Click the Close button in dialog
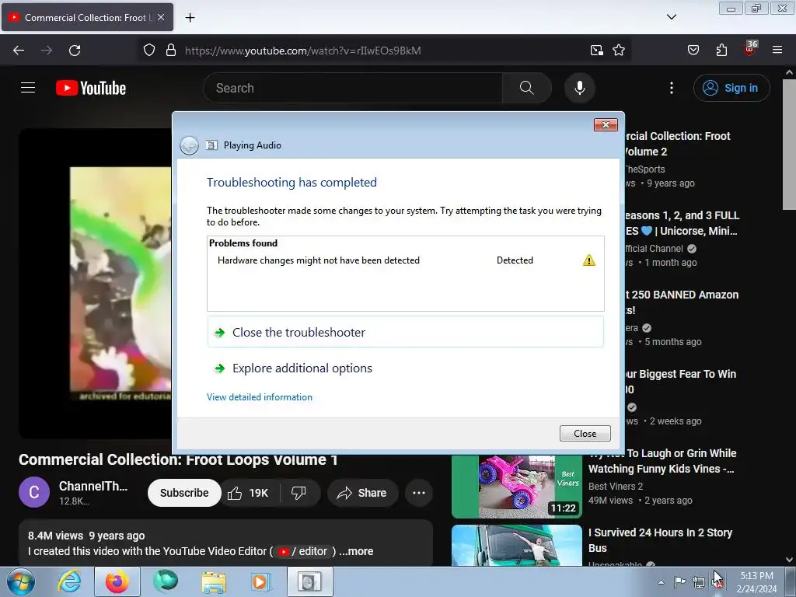 pyautogui.click(x=585, y=434)
